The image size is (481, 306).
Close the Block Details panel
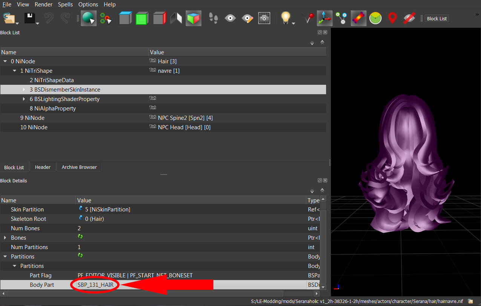coord(325,181)
